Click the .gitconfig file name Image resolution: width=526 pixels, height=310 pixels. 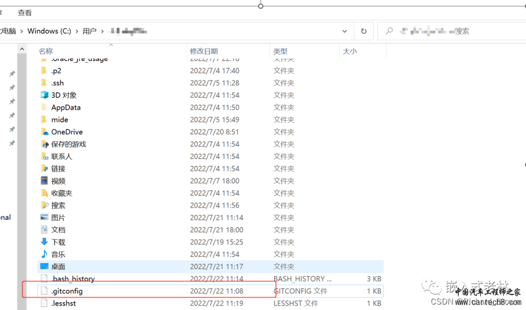(x=67, y=291)
